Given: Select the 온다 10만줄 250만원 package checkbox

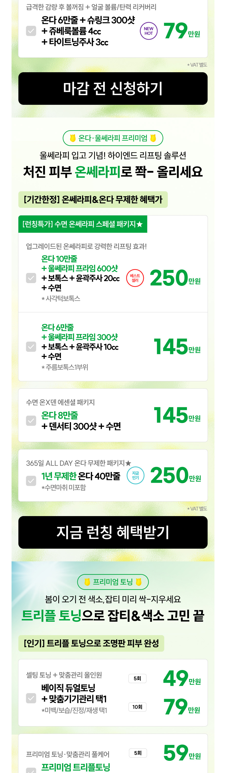Looking at the screenshot, I should click(31, 278).
